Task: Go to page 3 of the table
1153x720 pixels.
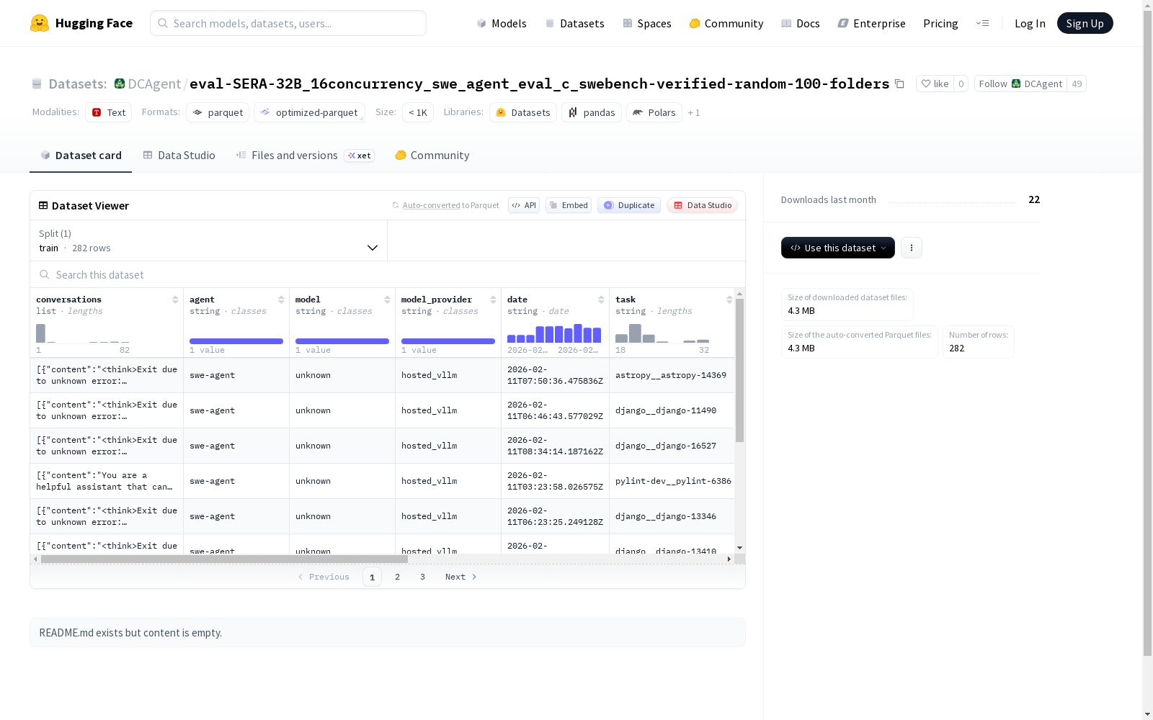Action: tap(422, 577)
